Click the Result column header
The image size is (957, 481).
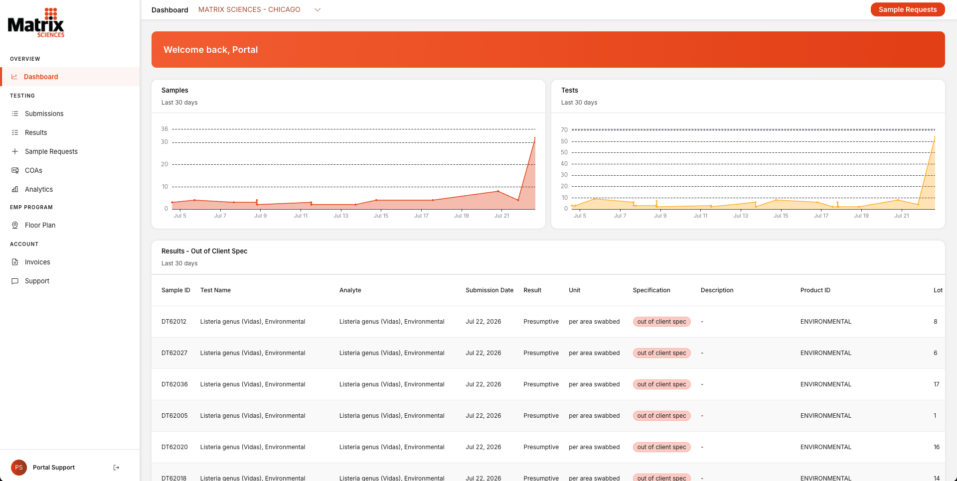[532, 290]
